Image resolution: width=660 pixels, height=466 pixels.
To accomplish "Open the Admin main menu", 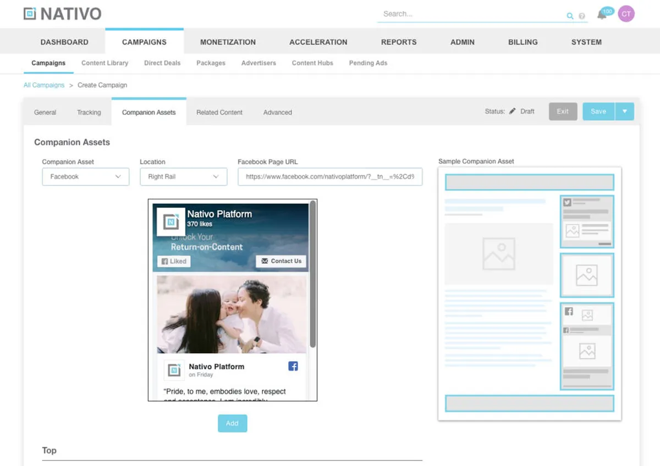I will [x=463, y=42].
